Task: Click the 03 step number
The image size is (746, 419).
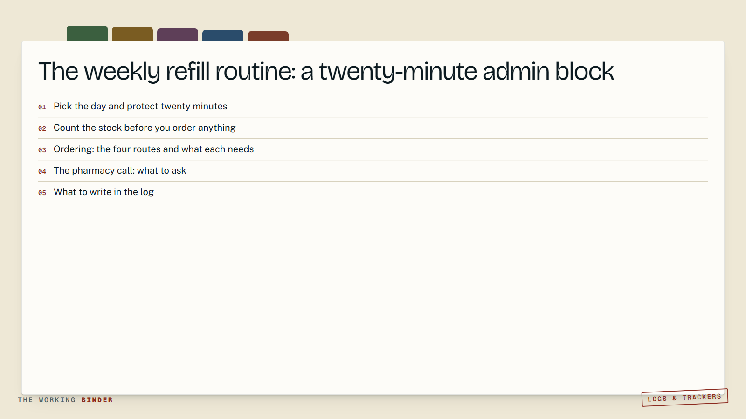Action: click(x=42, y=150)
